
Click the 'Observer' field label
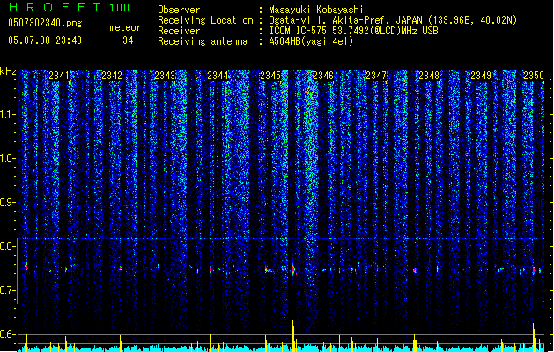179,10
